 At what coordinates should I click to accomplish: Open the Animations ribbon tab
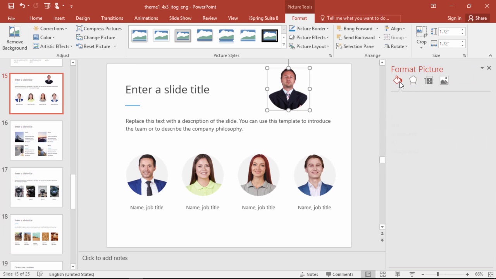click(146, 18)
